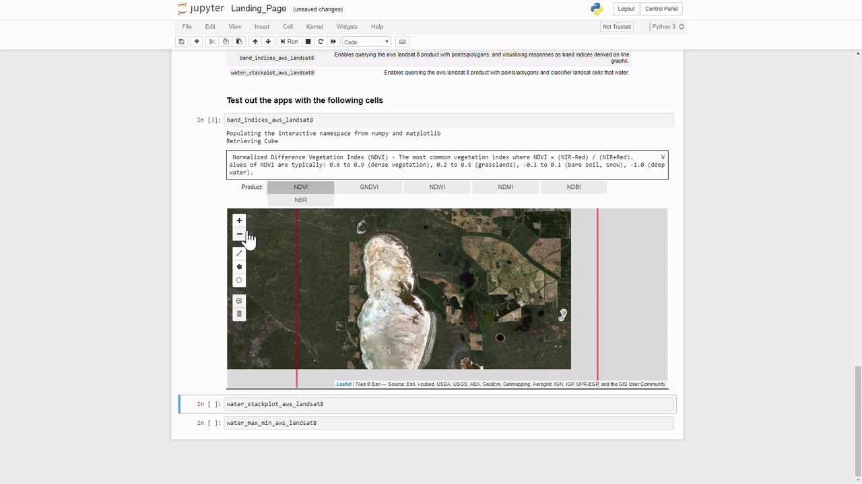Copy selected cells using the toolbar copy icon
Screen dimensions: 862x484
click(x=226, y=42)
